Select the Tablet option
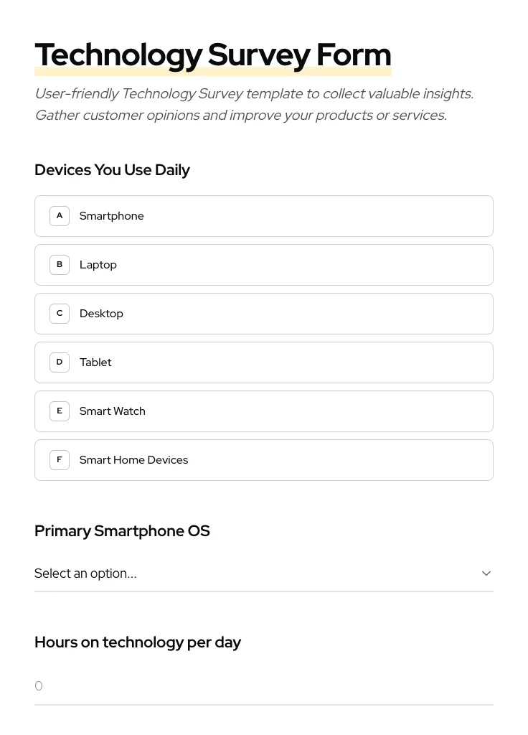Image resolution: width=528 pixels, height=735 pixels. [264, 362]
